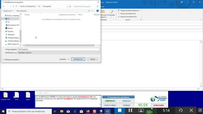Select Αντικείμενα 3D in navigation tree
The width and height of the screenshot is (203, 114).
[12, 25]
